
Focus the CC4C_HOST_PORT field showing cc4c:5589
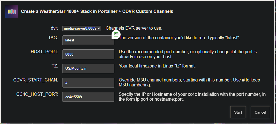88,97
